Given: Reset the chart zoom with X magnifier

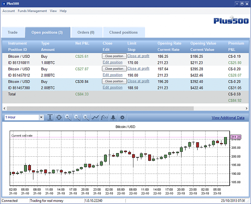Looking at the screenshot, I should click(86, 117).
